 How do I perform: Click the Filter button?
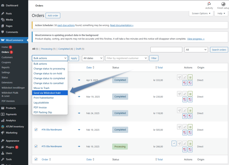click(154, 58)
